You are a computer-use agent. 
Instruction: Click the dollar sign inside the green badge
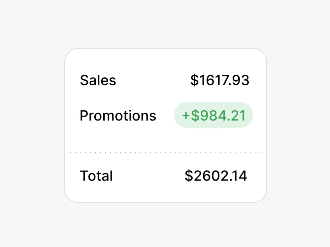[x=195, y=116]
